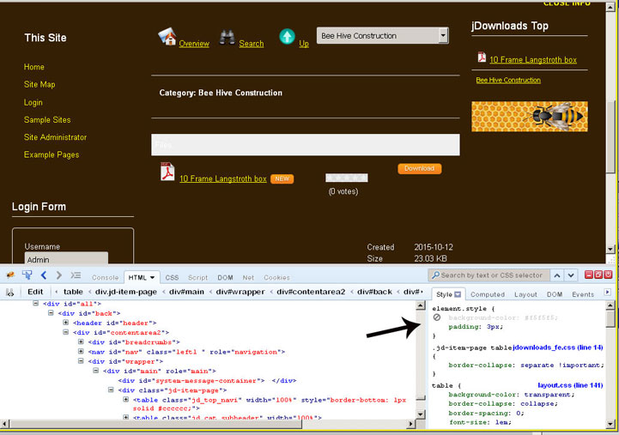Go to Home in site menu
Screen dimensions: 619x435
(x=34, y=67)
